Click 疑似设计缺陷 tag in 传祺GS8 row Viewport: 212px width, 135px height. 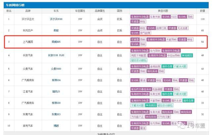pyautogui.click(x=165, y=105)
